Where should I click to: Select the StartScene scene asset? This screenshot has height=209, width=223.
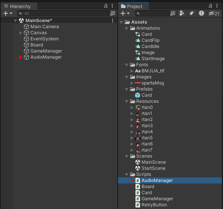(150, 168)
